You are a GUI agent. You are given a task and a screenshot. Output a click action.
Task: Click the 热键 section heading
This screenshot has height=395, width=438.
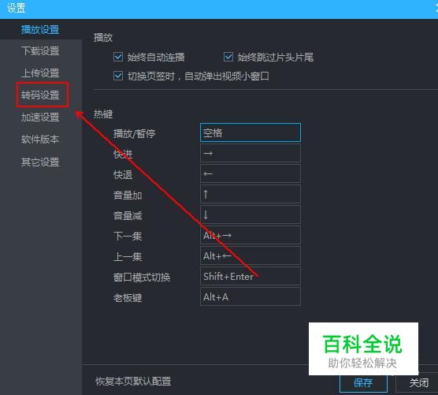103,114
